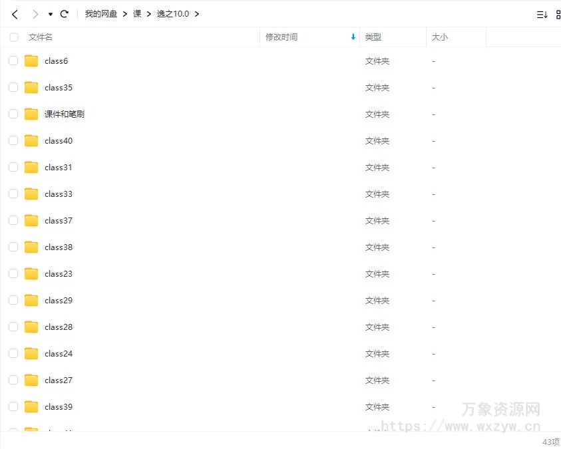Expand the navigation history dropdown arrow

coord(51,14)
